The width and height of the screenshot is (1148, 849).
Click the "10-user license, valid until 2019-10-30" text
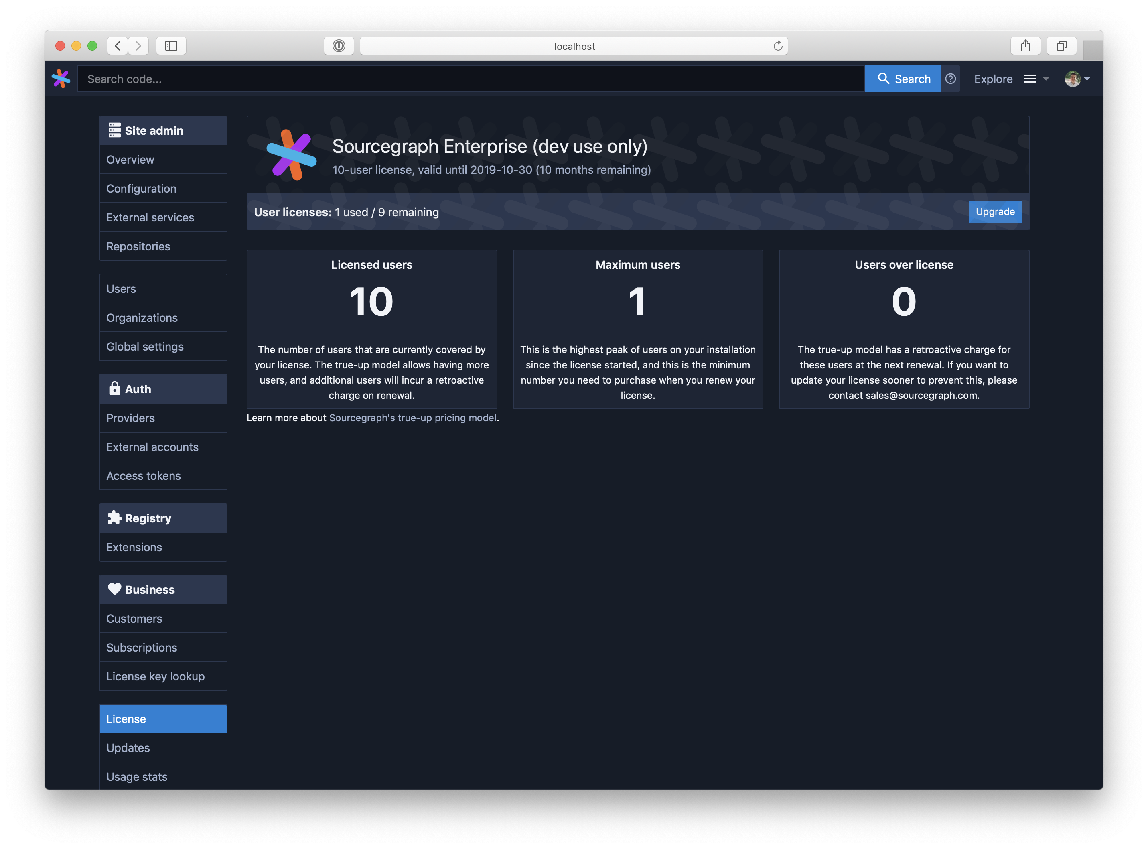[432, 170]
